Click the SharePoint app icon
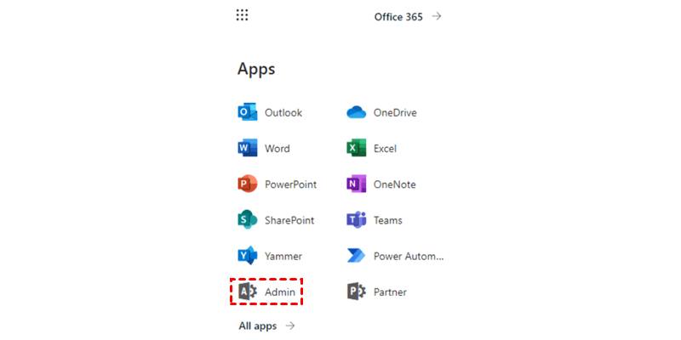Viewport: 681px width, 340px height. point(248,220)
